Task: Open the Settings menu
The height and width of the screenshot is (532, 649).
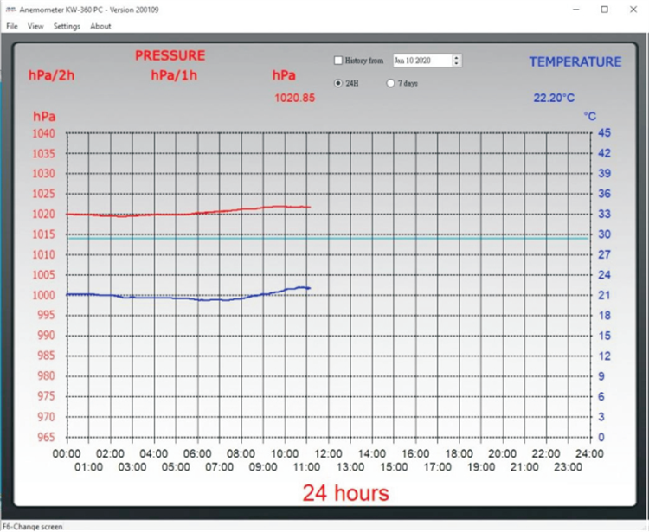Action: [x=67, y=26]
